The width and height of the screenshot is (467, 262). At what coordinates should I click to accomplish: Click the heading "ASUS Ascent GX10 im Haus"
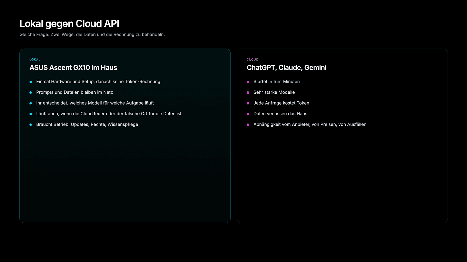[x=73, y=68]
